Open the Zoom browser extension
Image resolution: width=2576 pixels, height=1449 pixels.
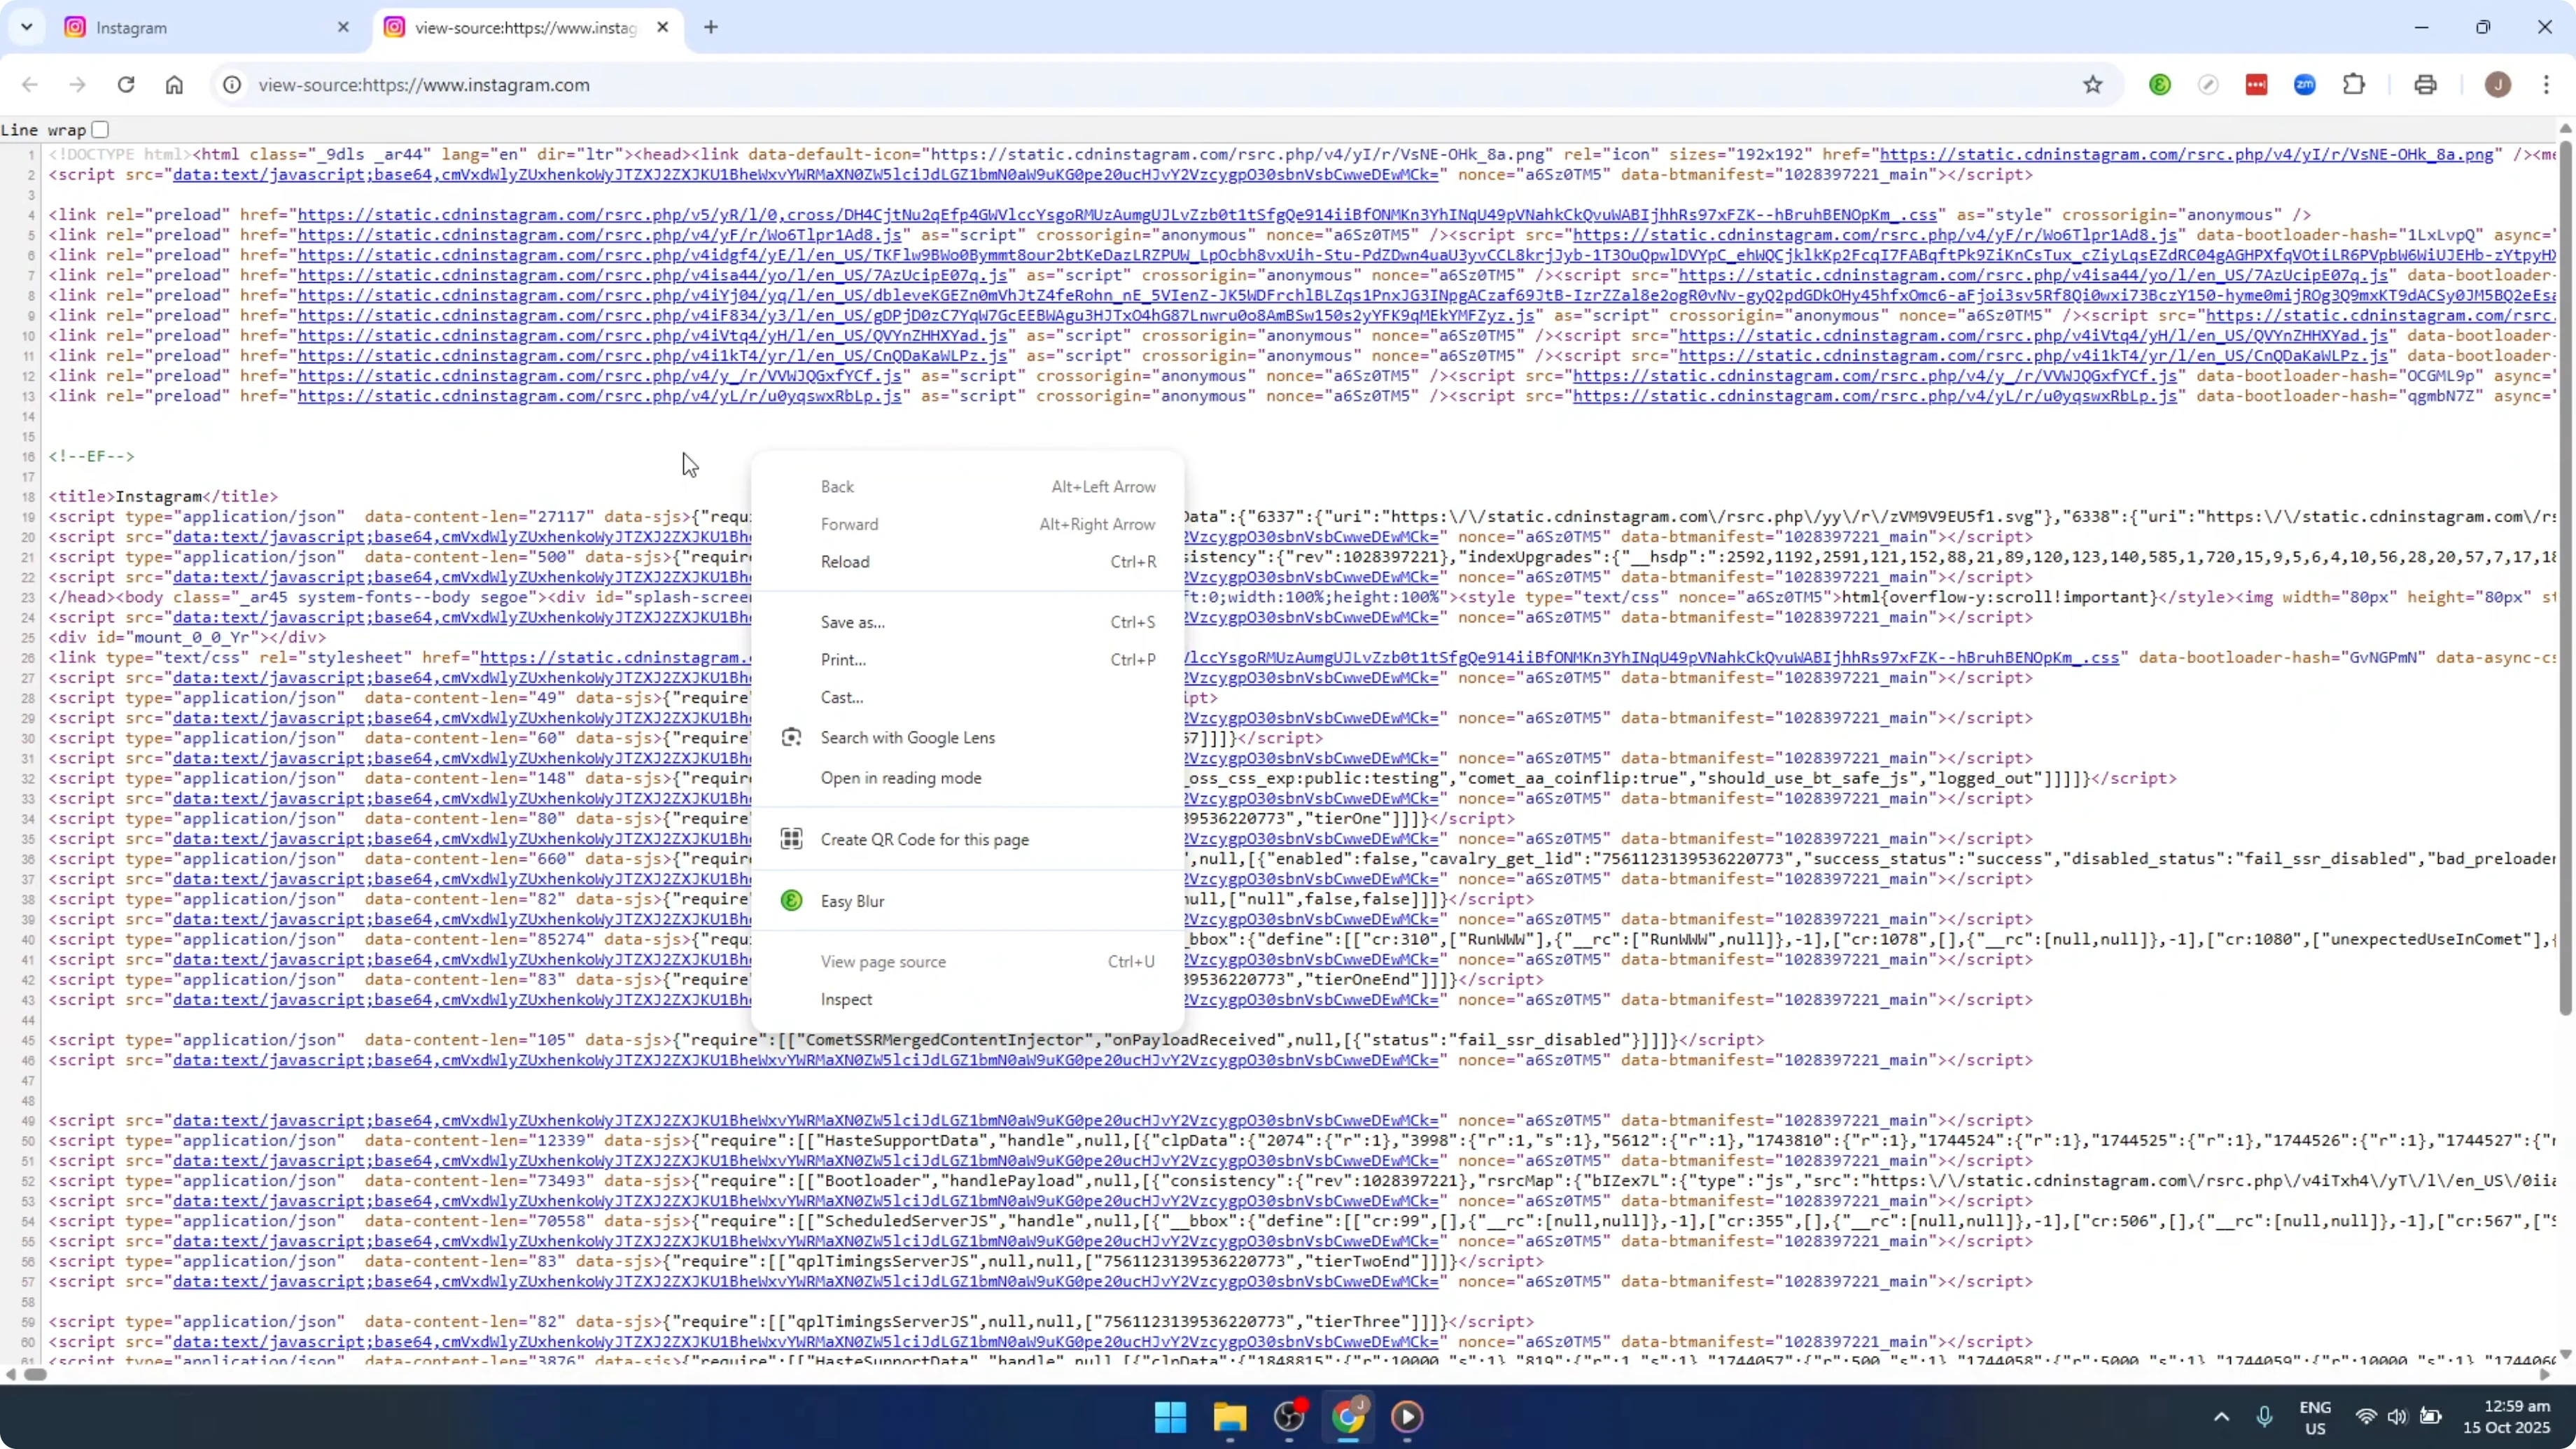[x=2304, y=85]
